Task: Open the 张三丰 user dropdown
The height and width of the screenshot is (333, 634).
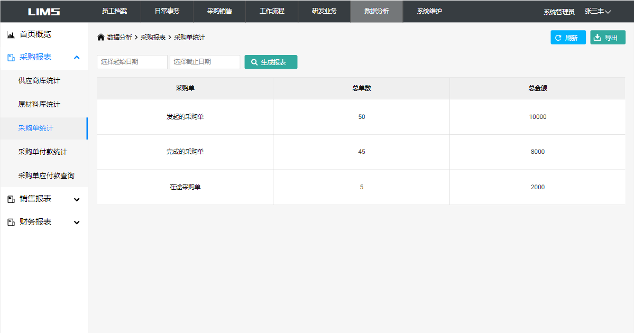Action: (x=598, y=12)
